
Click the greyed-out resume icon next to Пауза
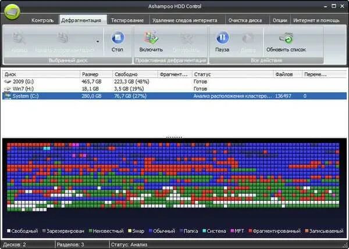point(248,38)
